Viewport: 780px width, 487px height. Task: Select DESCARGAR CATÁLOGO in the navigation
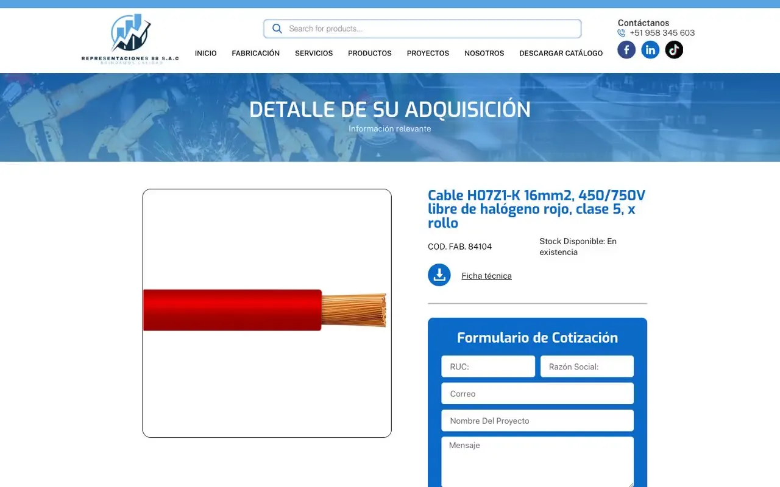(561, 54)
